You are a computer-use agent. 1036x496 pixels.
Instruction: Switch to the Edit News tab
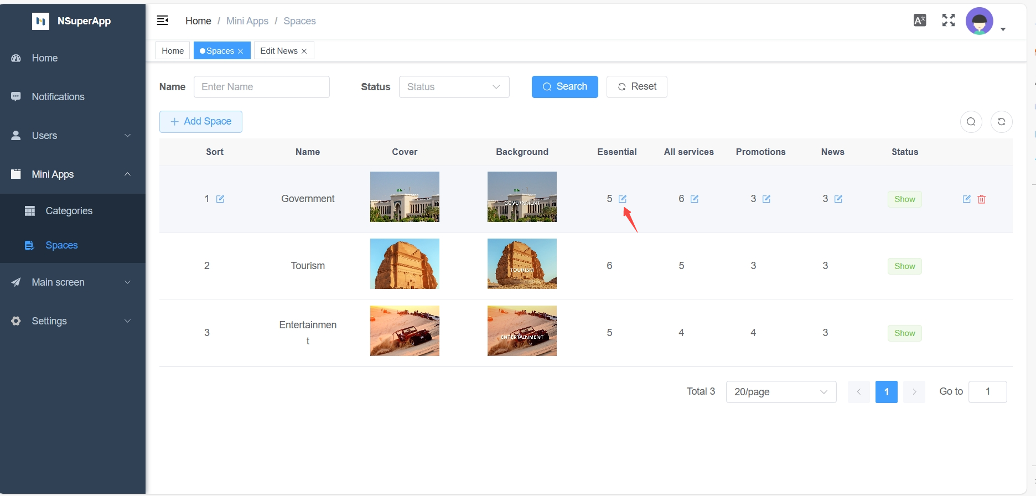[x=279, y=51]
